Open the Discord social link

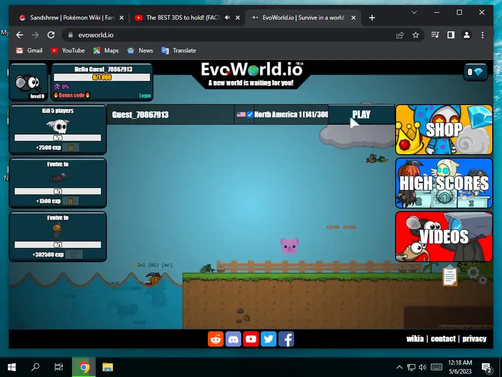click(x=233, y=339)
